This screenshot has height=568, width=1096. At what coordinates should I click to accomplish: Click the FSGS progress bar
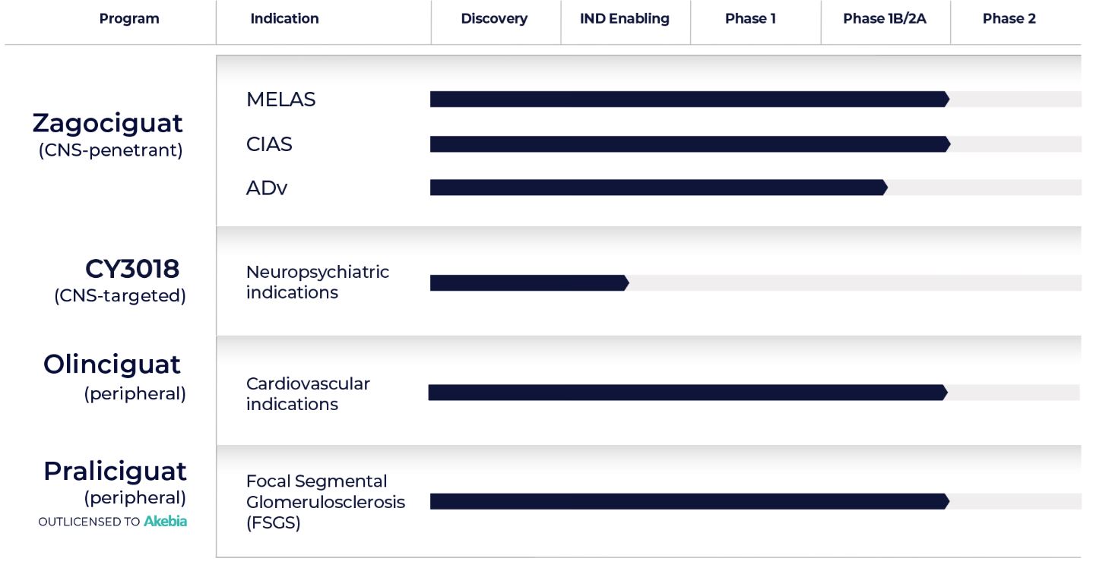point(688,501)
